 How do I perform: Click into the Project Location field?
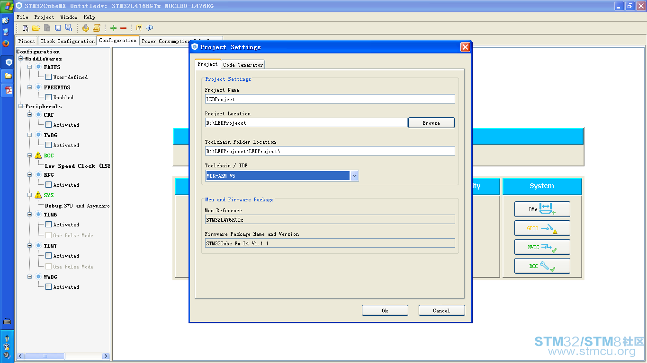click(x=306, y=122)
